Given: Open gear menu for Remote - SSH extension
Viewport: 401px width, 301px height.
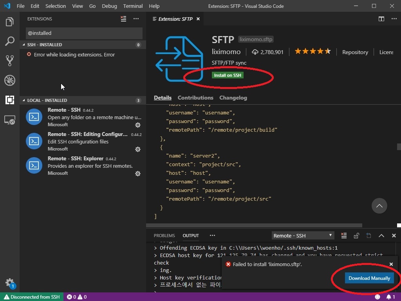Looking at the screenshot, I should click(138, 125).
